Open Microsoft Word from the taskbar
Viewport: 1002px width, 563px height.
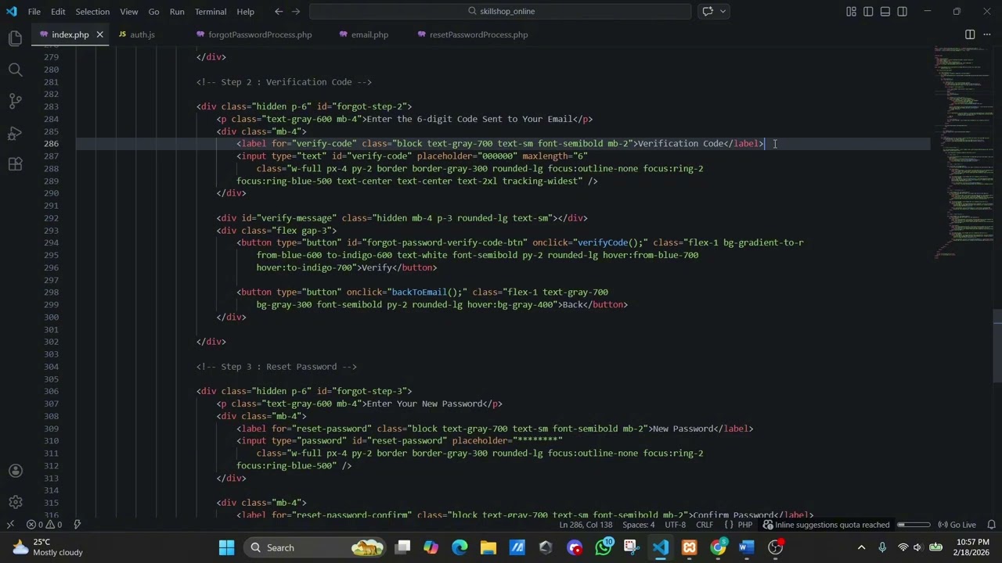(x=747, y=547)
